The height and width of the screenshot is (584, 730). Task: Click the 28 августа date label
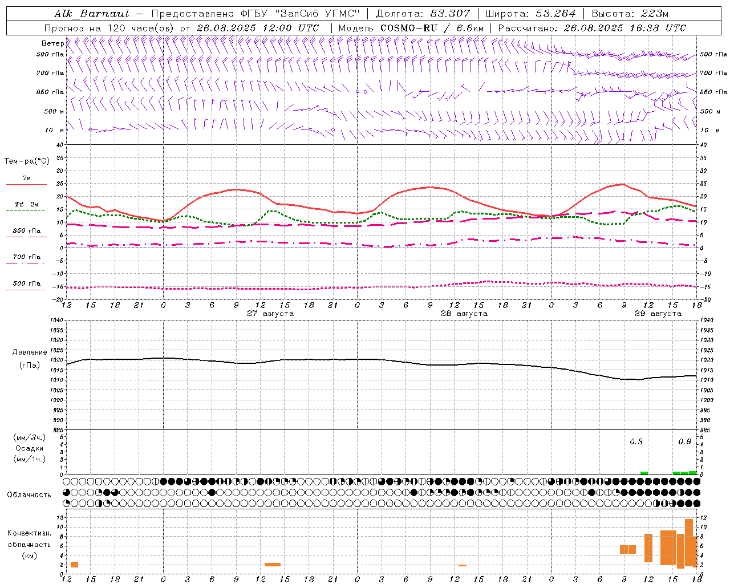[x=464, y=314]
